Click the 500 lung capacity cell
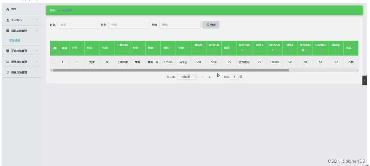This screenshot has height=166, width=370. [199, 62]
